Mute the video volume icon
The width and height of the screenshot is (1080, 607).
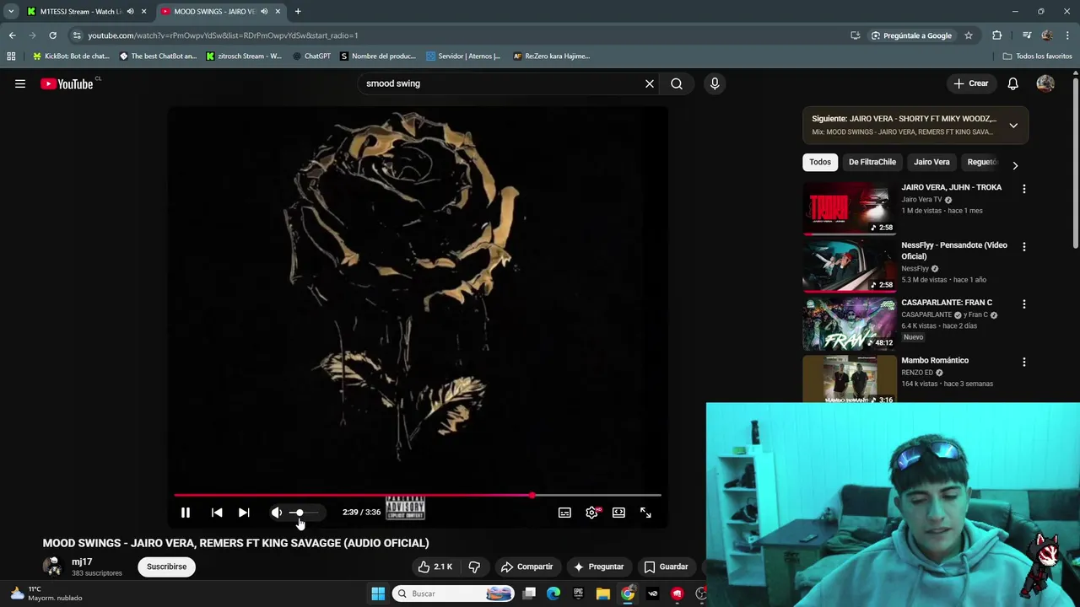(x=276, y=513)
